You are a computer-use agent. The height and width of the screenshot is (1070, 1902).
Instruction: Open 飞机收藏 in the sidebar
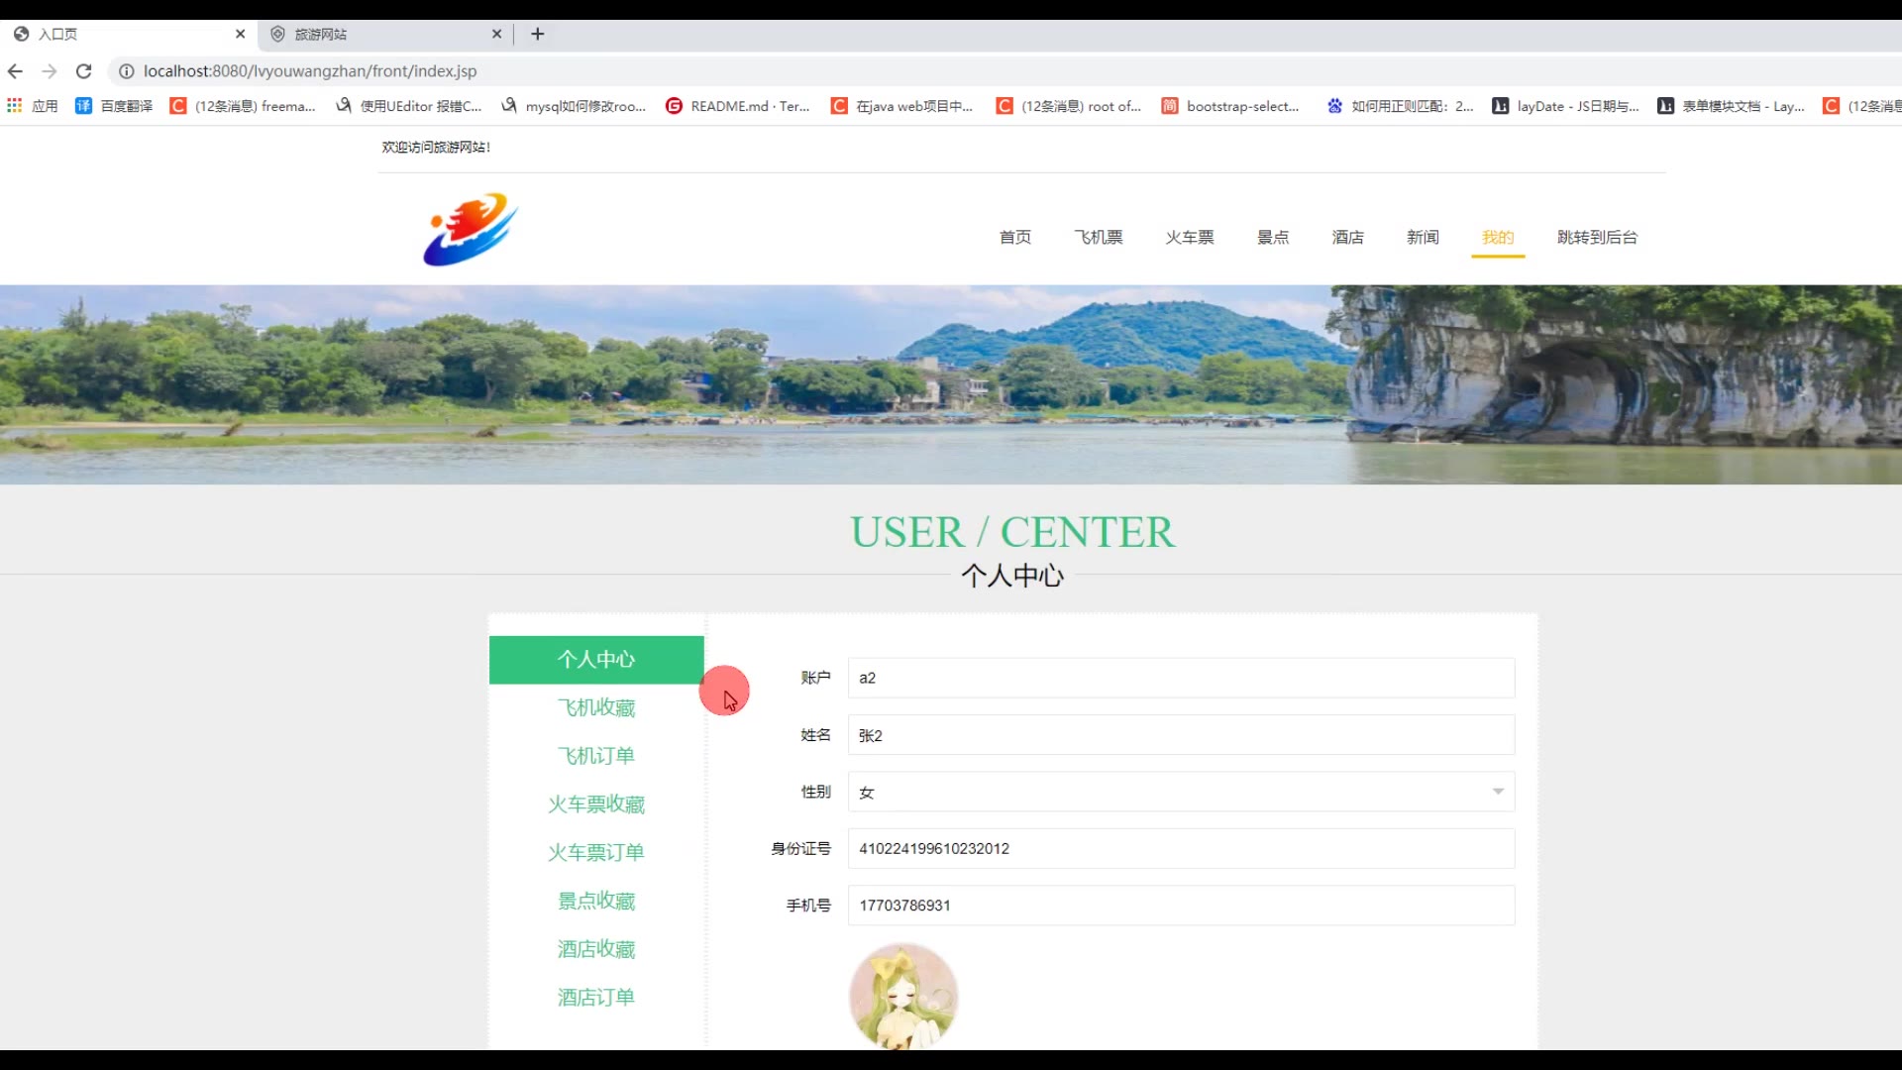[x=596, y=707]
